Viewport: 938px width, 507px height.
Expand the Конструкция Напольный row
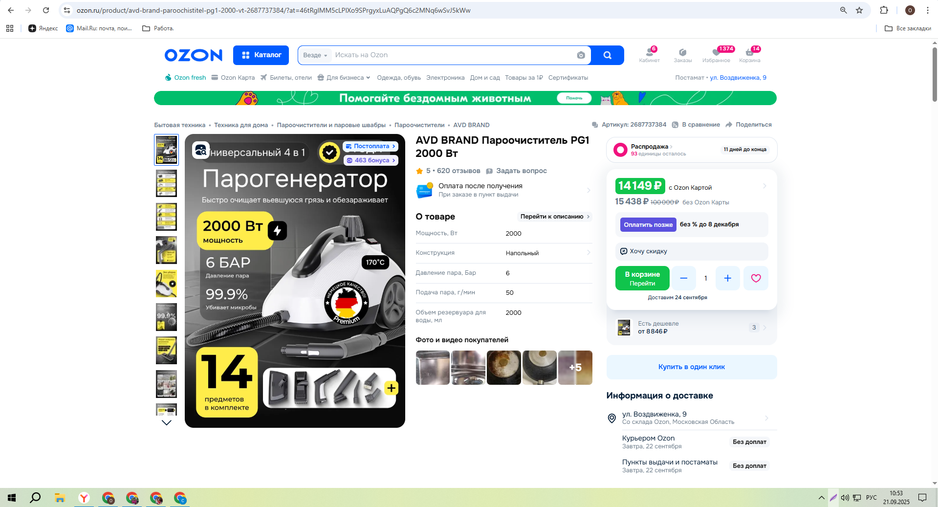coord(504,253)
